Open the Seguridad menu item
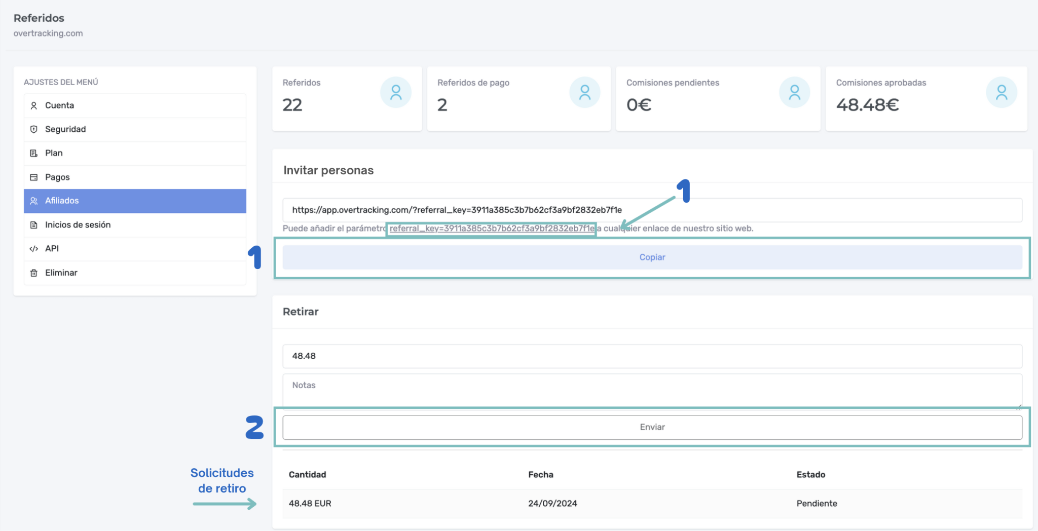1038x531 pixels. click(x=135, y=129)
